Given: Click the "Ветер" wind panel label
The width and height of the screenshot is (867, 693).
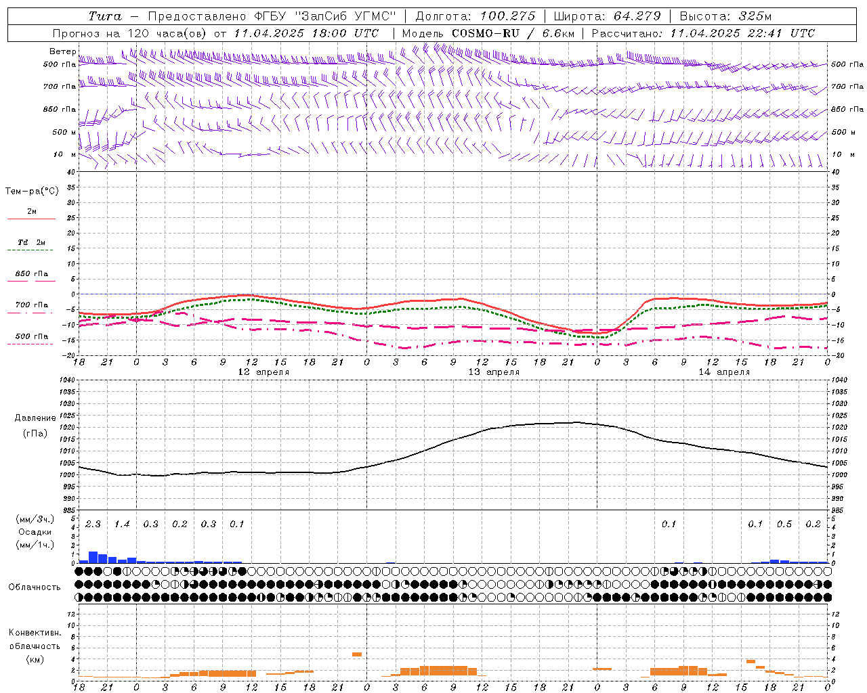Looking at the screenshot, I should pyautogui.click(x=63, y=51).
